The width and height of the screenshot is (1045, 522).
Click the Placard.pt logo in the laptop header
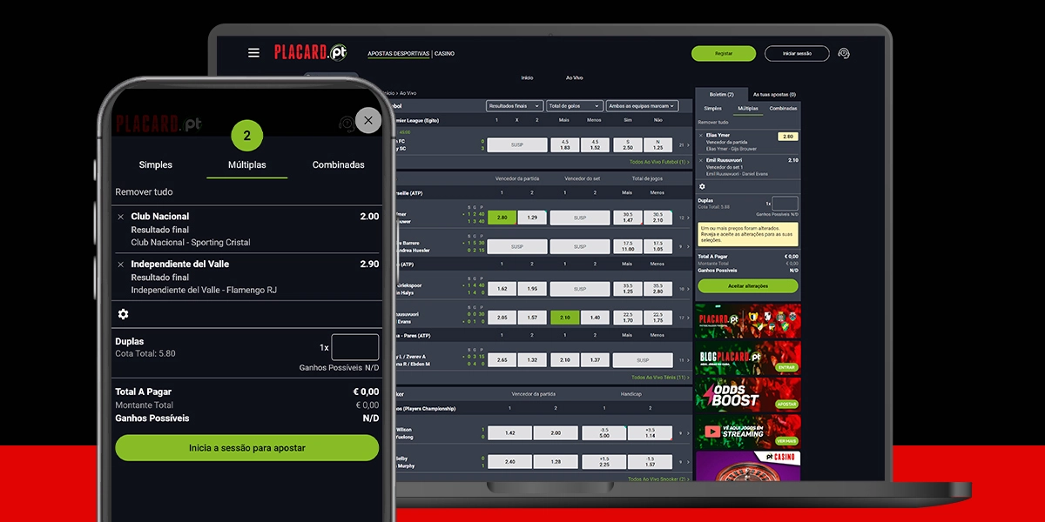pos(311,52)
